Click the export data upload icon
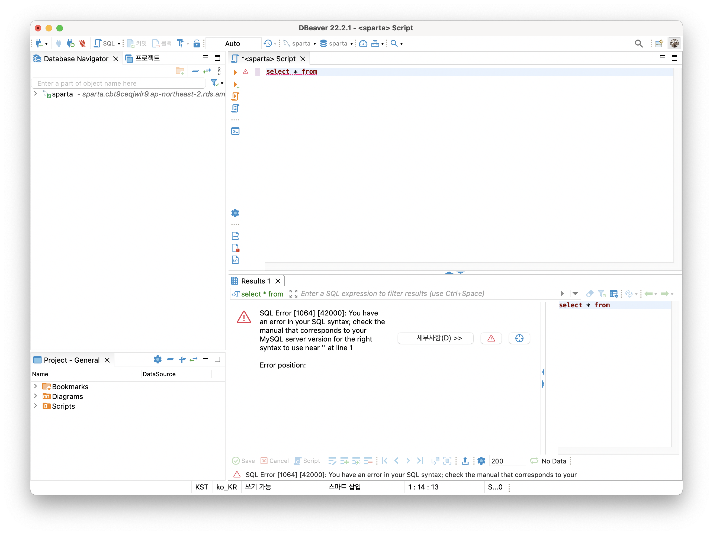The image size is (713, 535). pos(465,461)
